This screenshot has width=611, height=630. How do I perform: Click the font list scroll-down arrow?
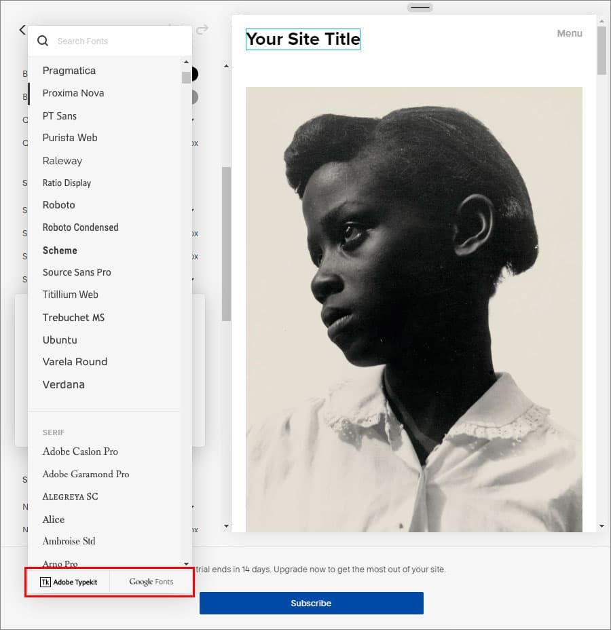pos(186,563)
